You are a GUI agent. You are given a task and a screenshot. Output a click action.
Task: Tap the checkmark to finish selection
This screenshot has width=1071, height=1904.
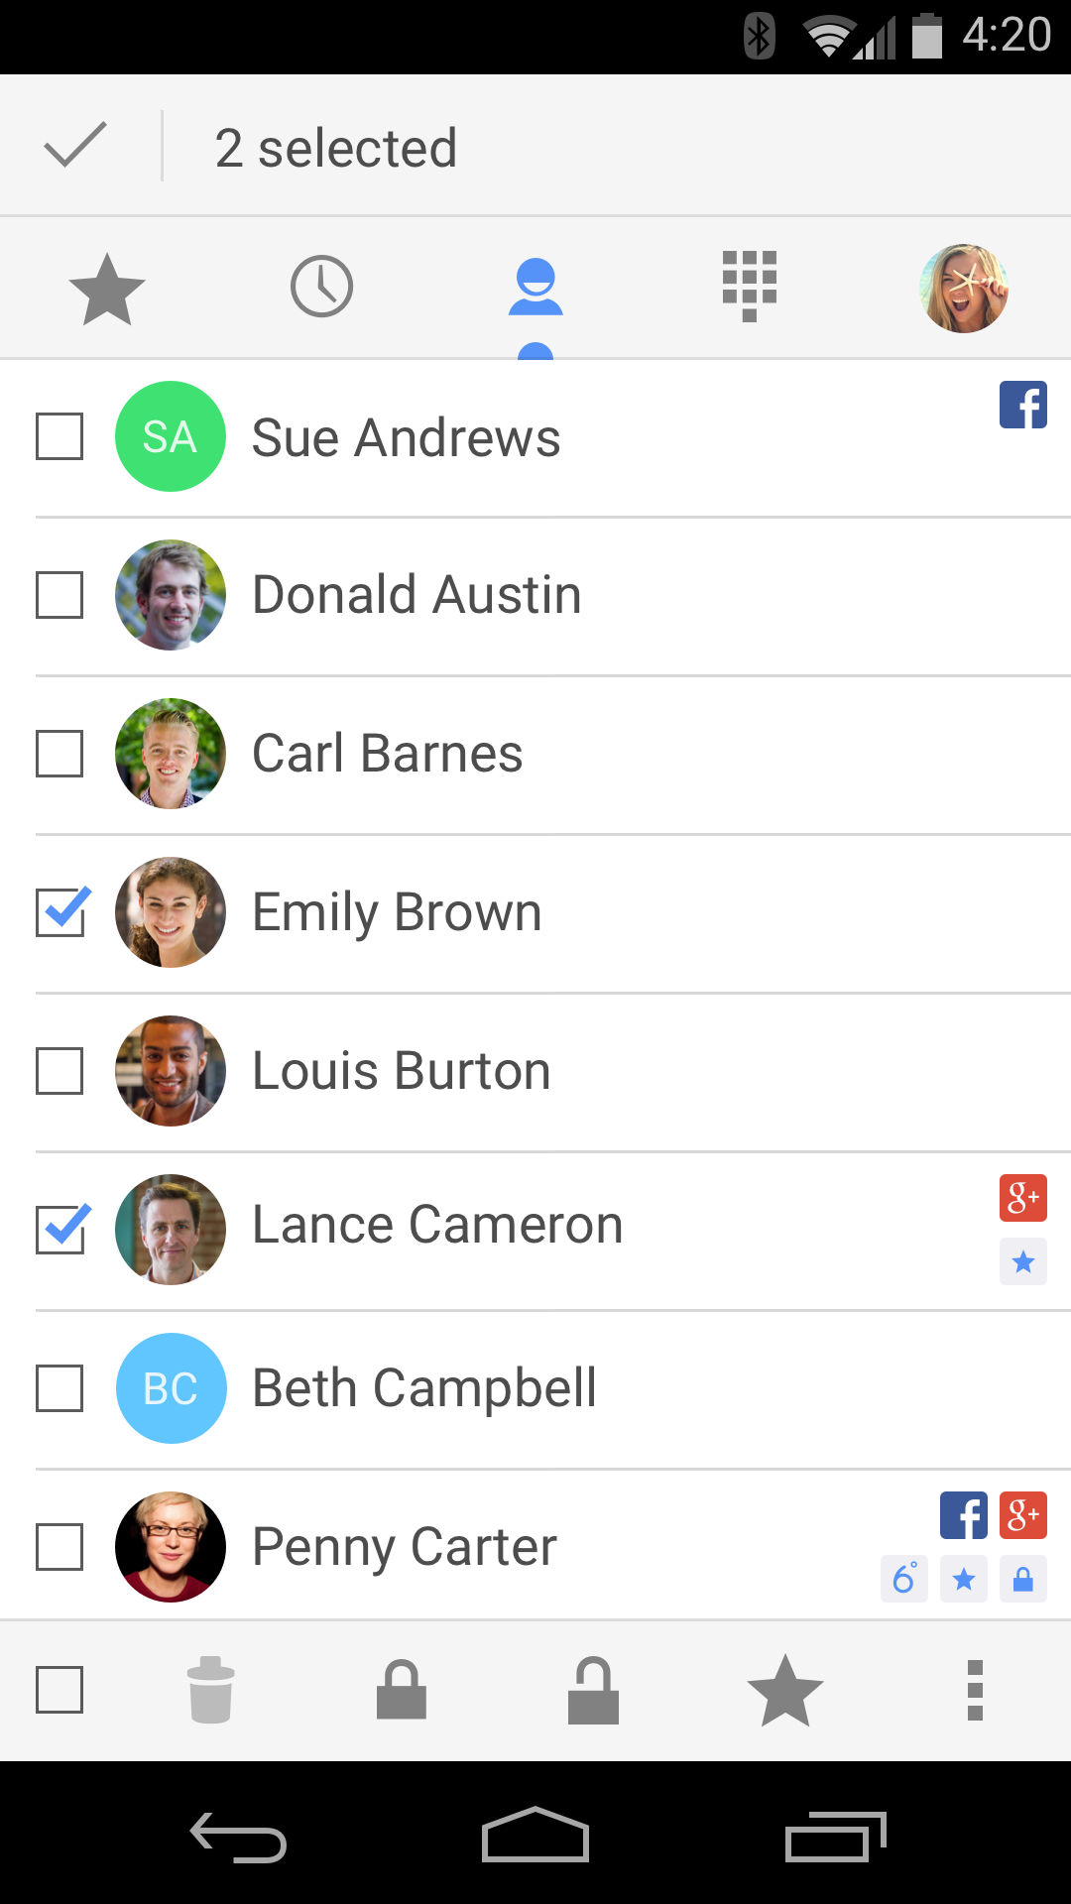(x=75, y=146)
